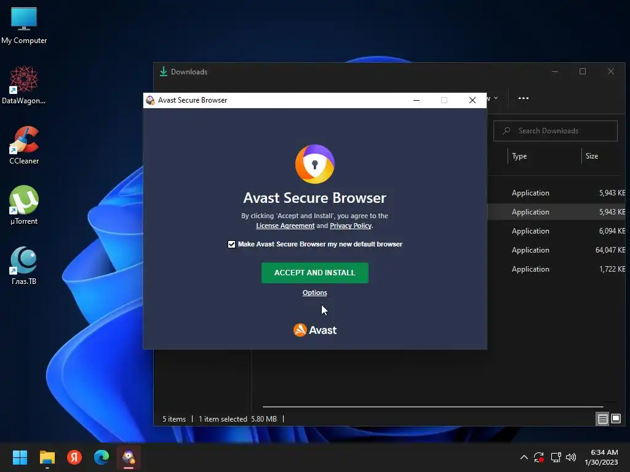This screenshot has height=472, width=630.
Task: Switch Downloads to details view
Action: (x=603, y=419)
